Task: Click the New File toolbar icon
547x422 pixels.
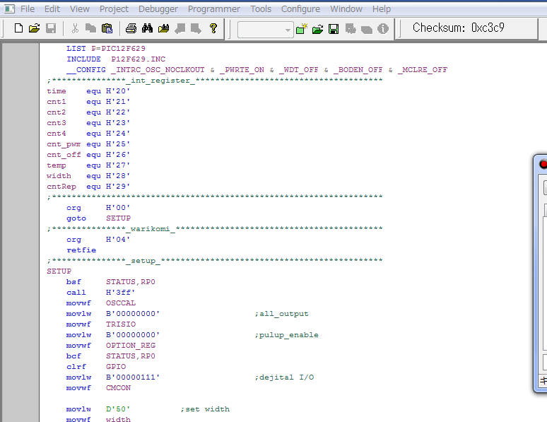Action: (18, 29)
